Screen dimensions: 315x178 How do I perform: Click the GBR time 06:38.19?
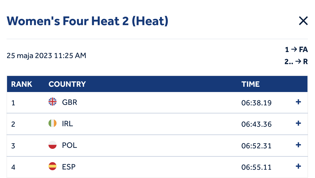(x=256, y=103)
